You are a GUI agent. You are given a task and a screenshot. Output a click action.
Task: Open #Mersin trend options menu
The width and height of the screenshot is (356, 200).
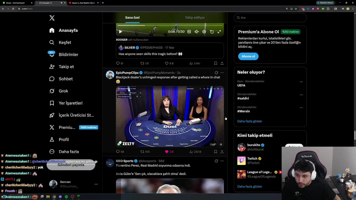coord(301,108)
